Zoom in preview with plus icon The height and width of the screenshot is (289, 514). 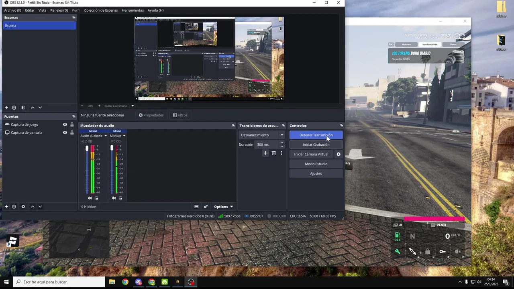(99, 106)
